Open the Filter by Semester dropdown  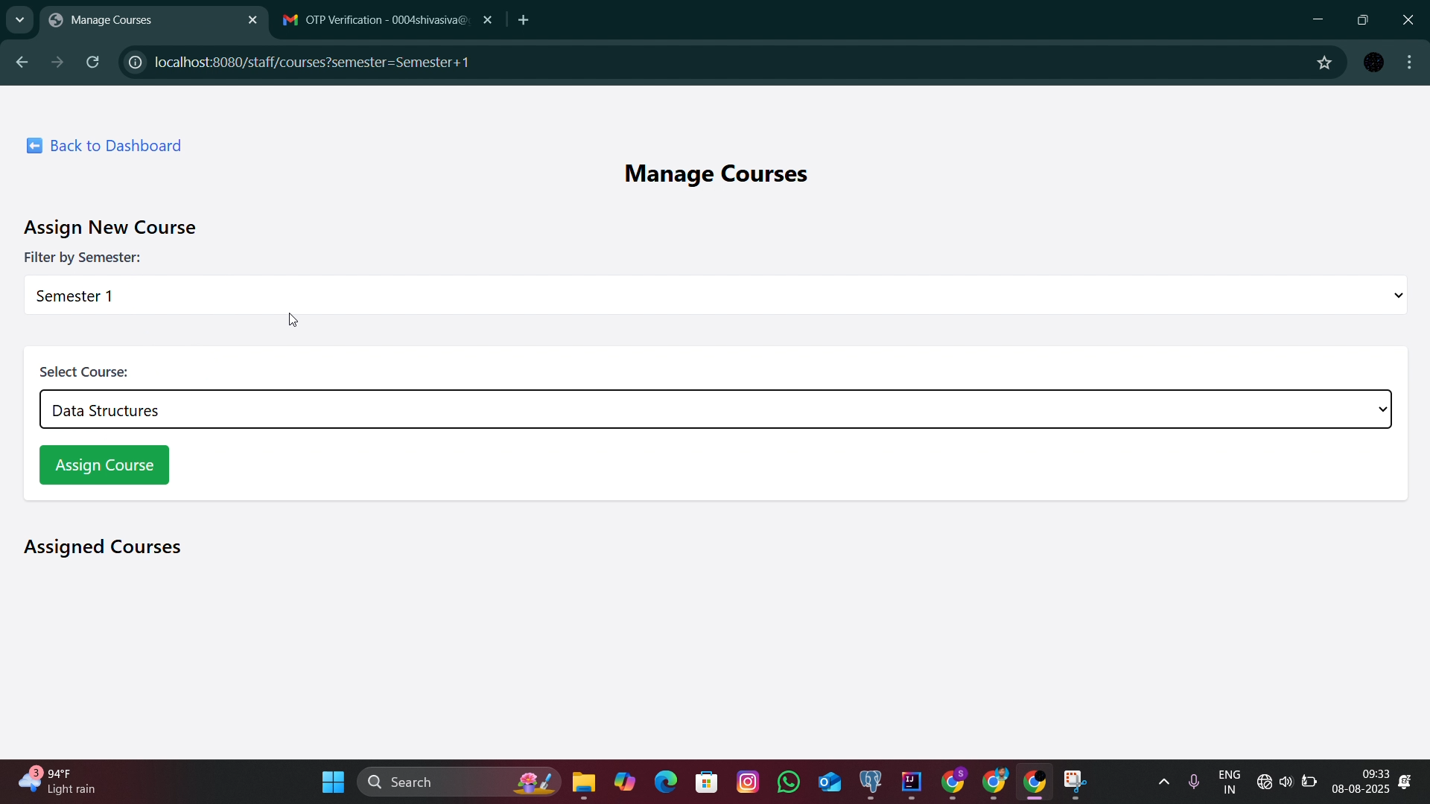715,296
